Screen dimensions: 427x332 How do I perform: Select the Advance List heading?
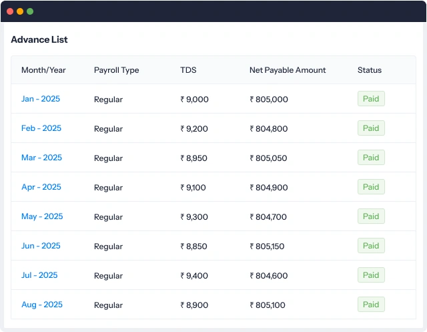[39, 39]
